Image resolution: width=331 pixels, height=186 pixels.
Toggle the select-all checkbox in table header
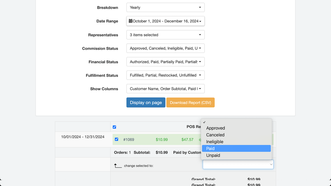pos(115,127)
